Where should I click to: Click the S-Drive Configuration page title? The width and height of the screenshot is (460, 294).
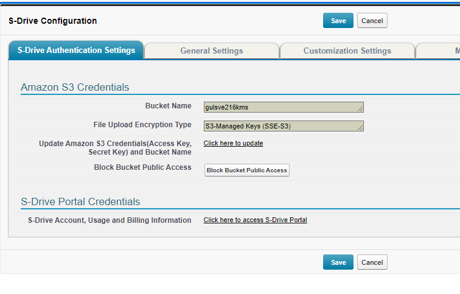click(52, 21)
